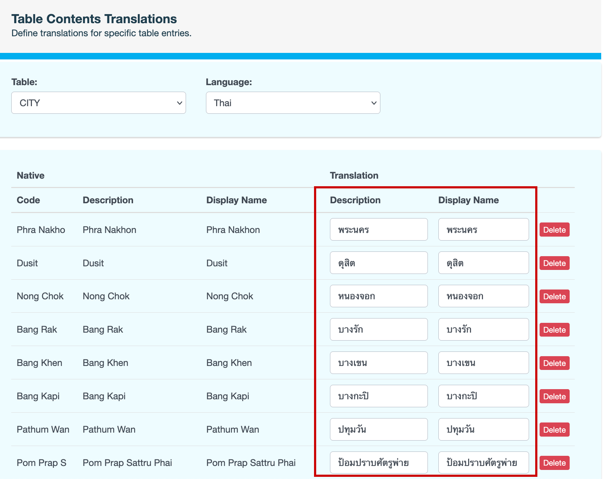Delete the Pathum Wan translation row
Image resolution: width=607 pixels, height=479 pixels.
point(554,430)
